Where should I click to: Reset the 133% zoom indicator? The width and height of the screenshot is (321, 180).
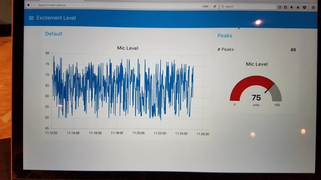205,6
